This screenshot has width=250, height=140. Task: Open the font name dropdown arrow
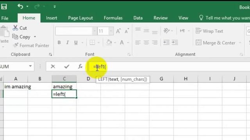tap(95, 31)
